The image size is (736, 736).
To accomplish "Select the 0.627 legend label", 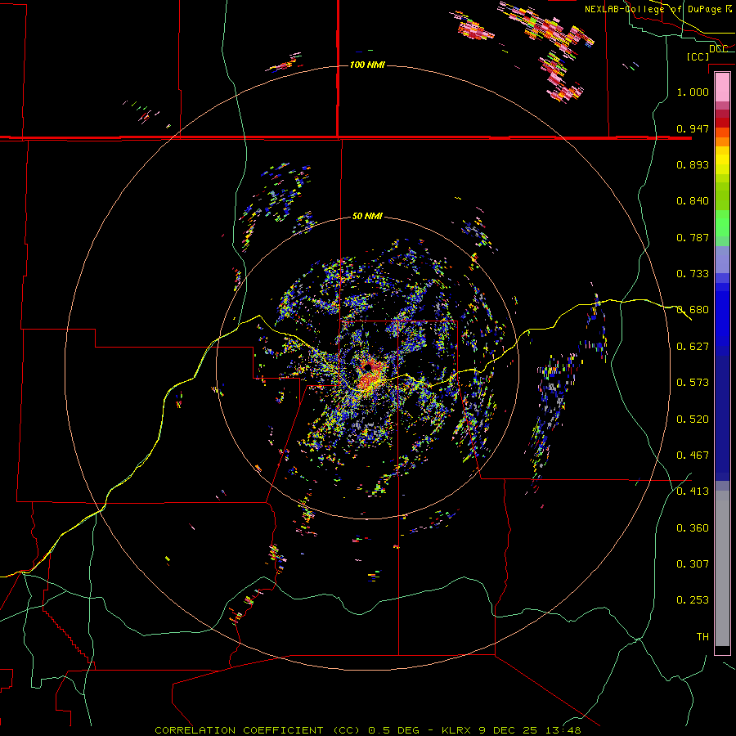I will [693, 347].
